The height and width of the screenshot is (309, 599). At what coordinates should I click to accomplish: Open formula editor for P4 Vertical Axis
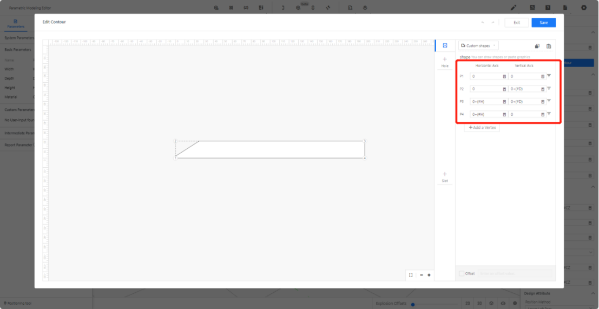543,114
